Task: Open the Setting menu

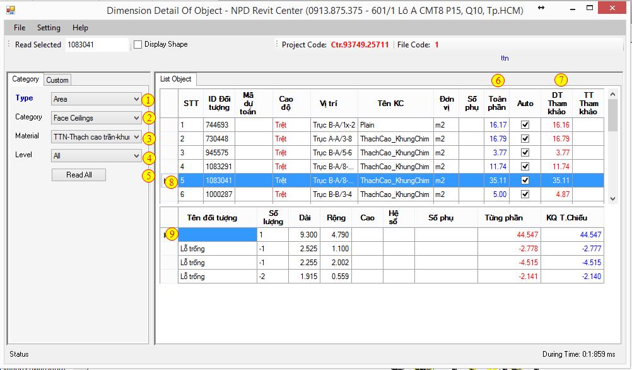Action: (x=49, y=28)
